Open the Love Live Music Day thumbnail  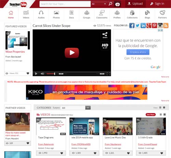(x=118, y=126)
